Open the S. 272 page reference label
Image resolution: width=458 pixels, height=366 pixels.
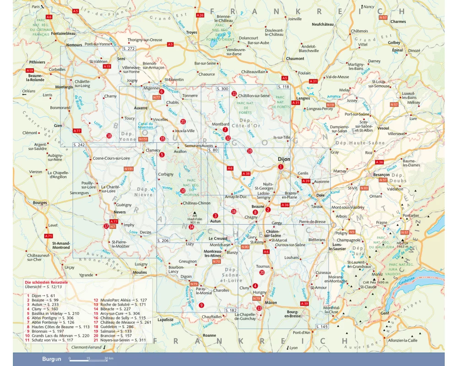(x=129, y=48)
